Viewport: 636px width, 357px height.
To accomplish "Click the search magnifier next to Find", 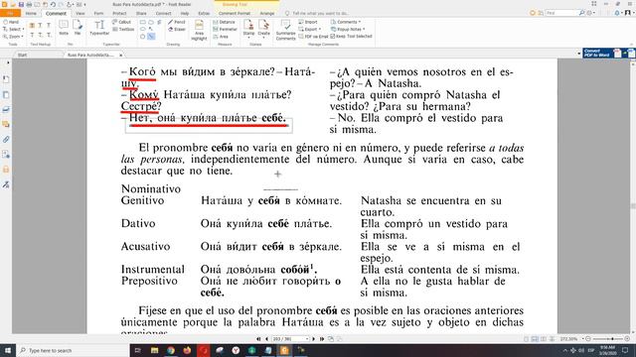I will tap(581, 13).
